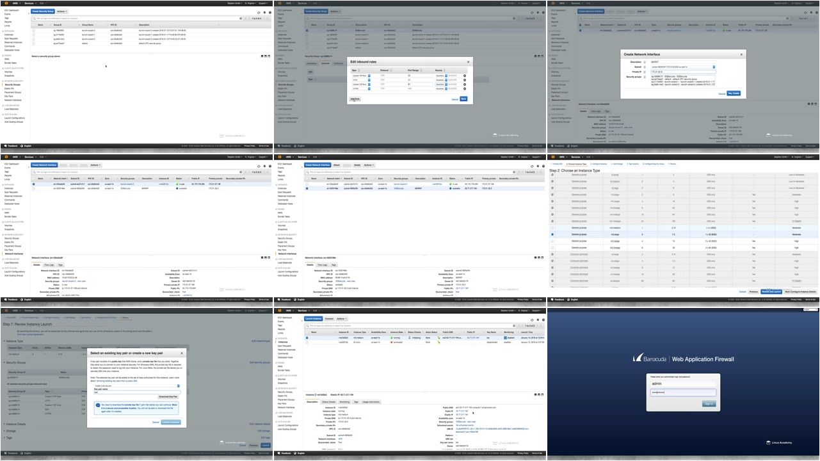The image size is (820, 461).
Task: Remove the HTTP port 80 inbound rule
Action: (x=465, y=80)
